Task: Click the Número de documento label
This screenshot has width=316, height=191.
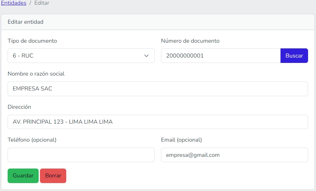Action: point(190,41)
